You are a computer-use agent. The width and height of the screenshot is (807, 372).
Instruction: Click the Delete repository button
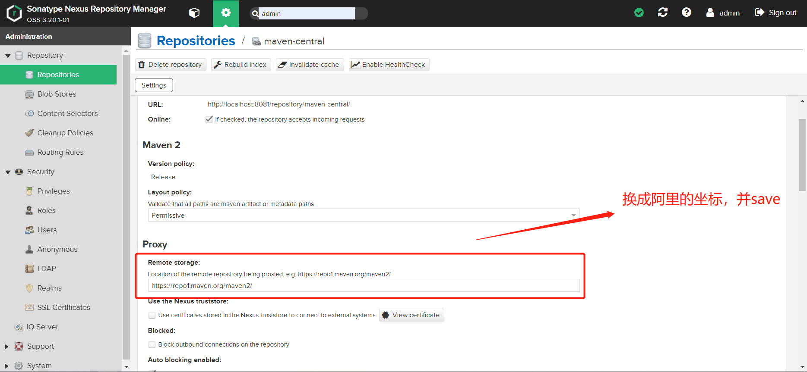click(171, 65)
